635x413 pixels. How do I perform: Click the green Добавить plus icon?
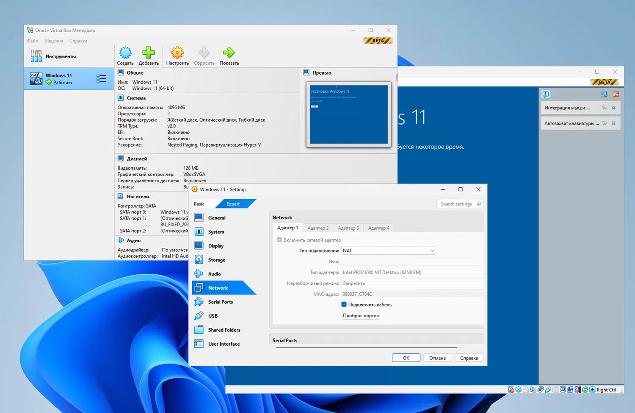(149, 53)
